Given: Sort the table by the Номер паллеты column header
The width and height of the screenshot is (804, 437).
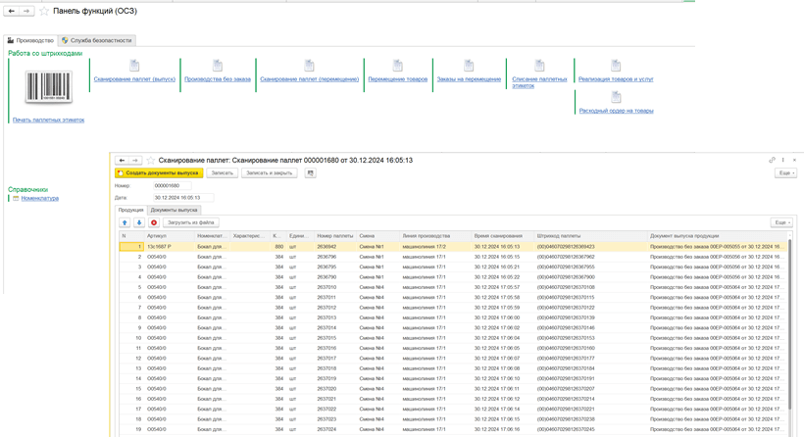Looking at the screenshot, I should pyautogui.click(x=334, y=236).
